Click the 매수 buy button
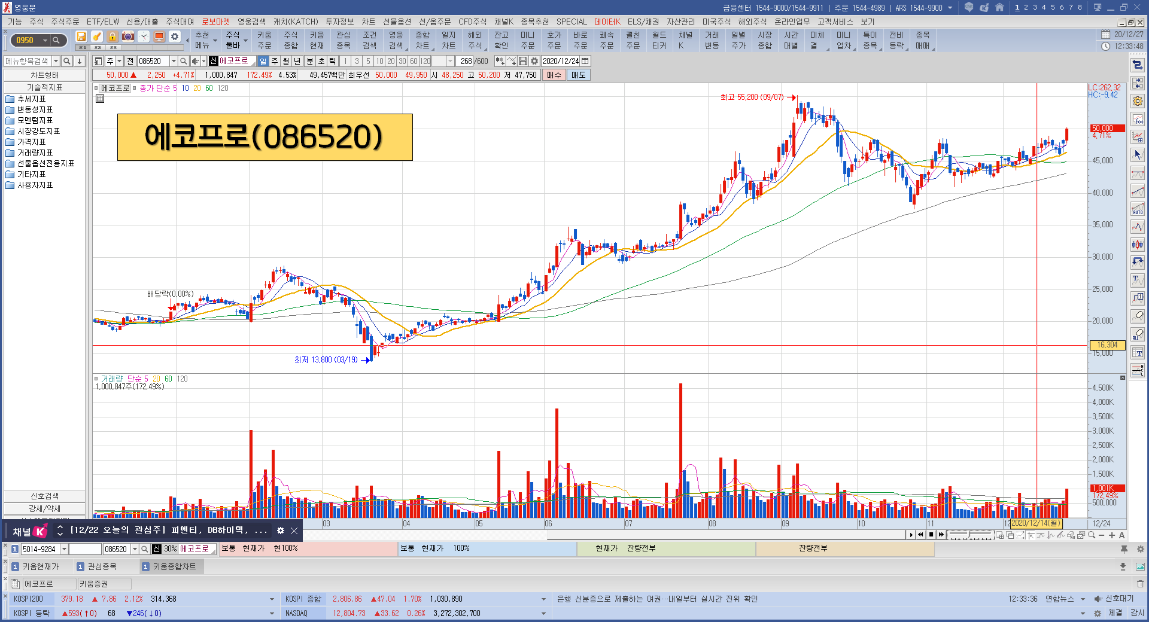The image size is (1149, 622). tap(554, 75)
